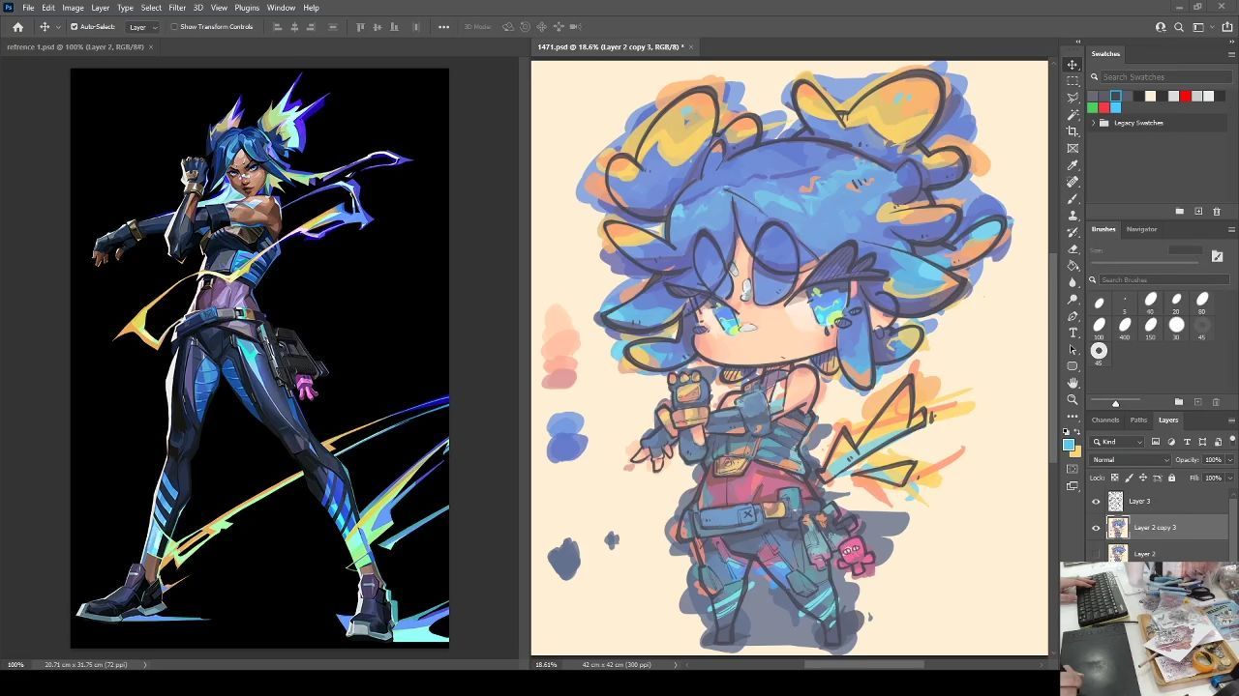Screen dimensions: 1239x696
Task: Click align left edges button
Action: click(278, 27)
